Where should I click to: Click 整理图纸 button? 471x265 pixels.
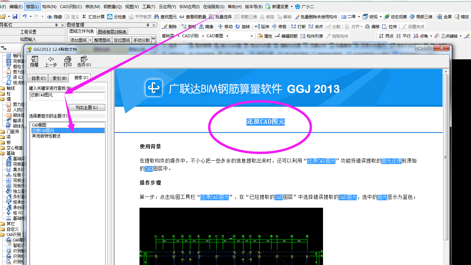[x=102, y=40]
